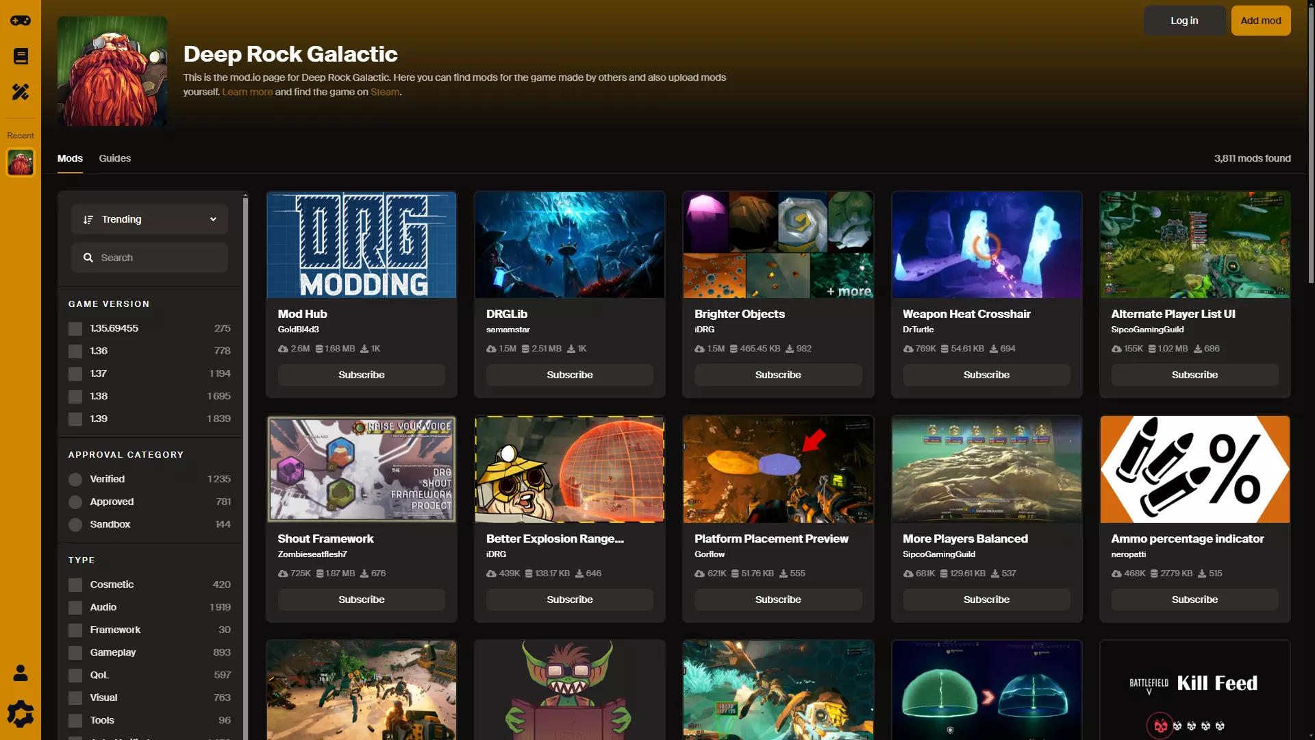Click the sort icon beside Trending
Viewport: 1315px width, 740px height.
pos(88,220)
